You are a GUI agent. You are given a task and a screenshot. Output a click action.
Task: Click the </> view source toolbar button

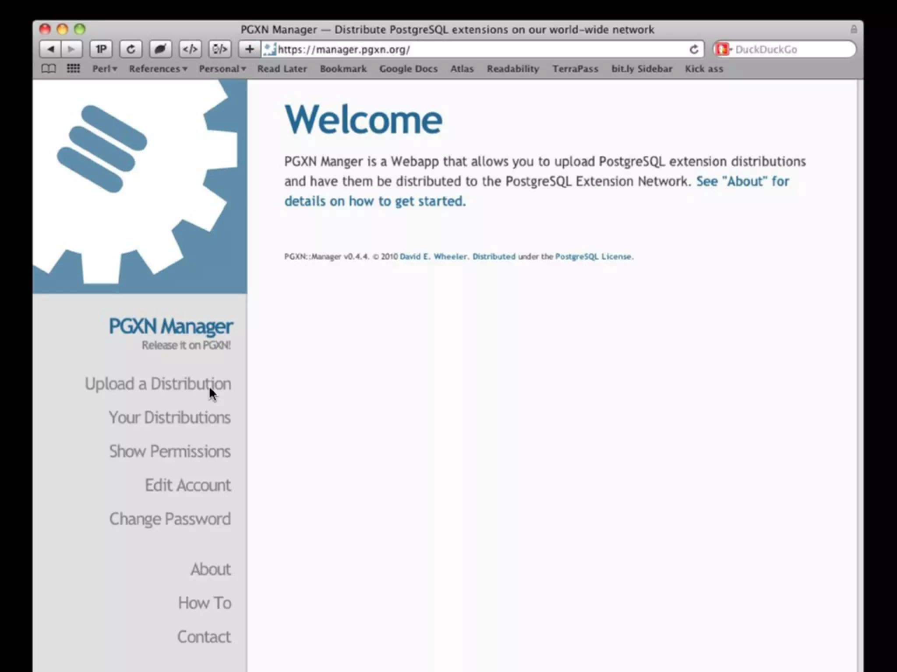(x=190, y=49)
